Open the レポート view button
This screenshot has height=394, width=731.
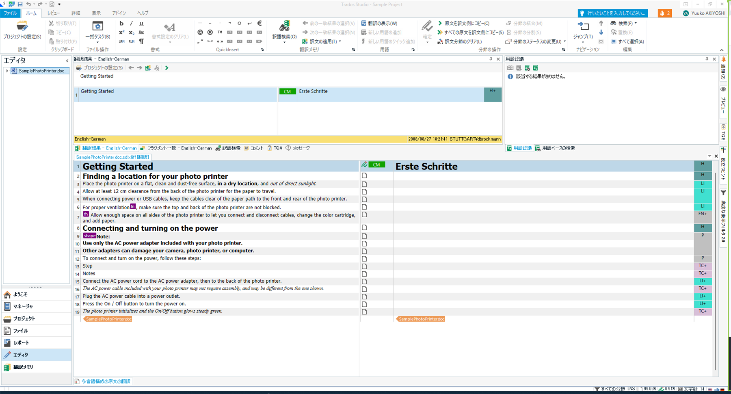pos(37,342)
